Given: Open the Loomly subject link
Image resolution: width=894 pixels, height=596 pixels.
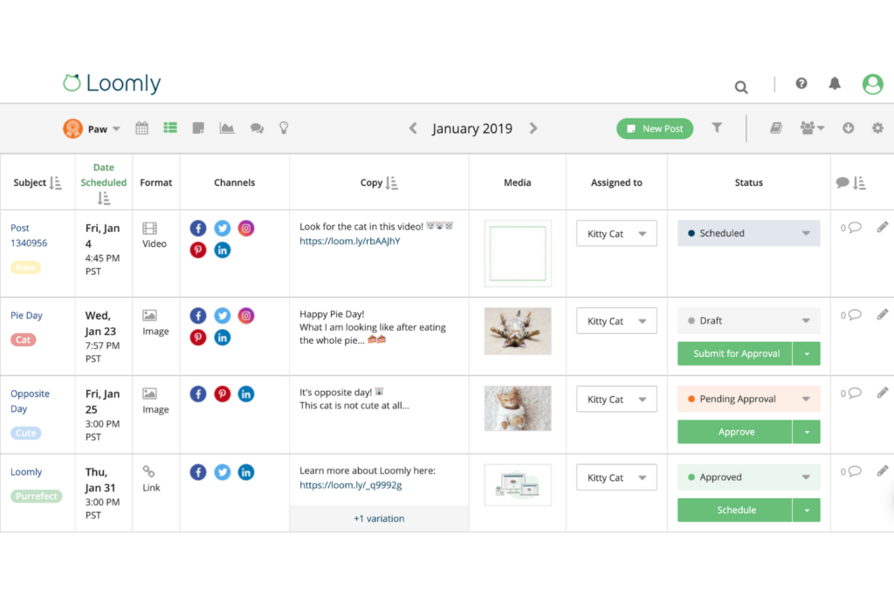Looking at the screenshot, I should click(26, 472).
